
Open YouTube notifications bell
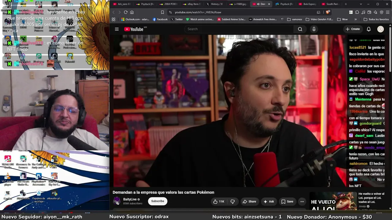(x=369, y=29)
